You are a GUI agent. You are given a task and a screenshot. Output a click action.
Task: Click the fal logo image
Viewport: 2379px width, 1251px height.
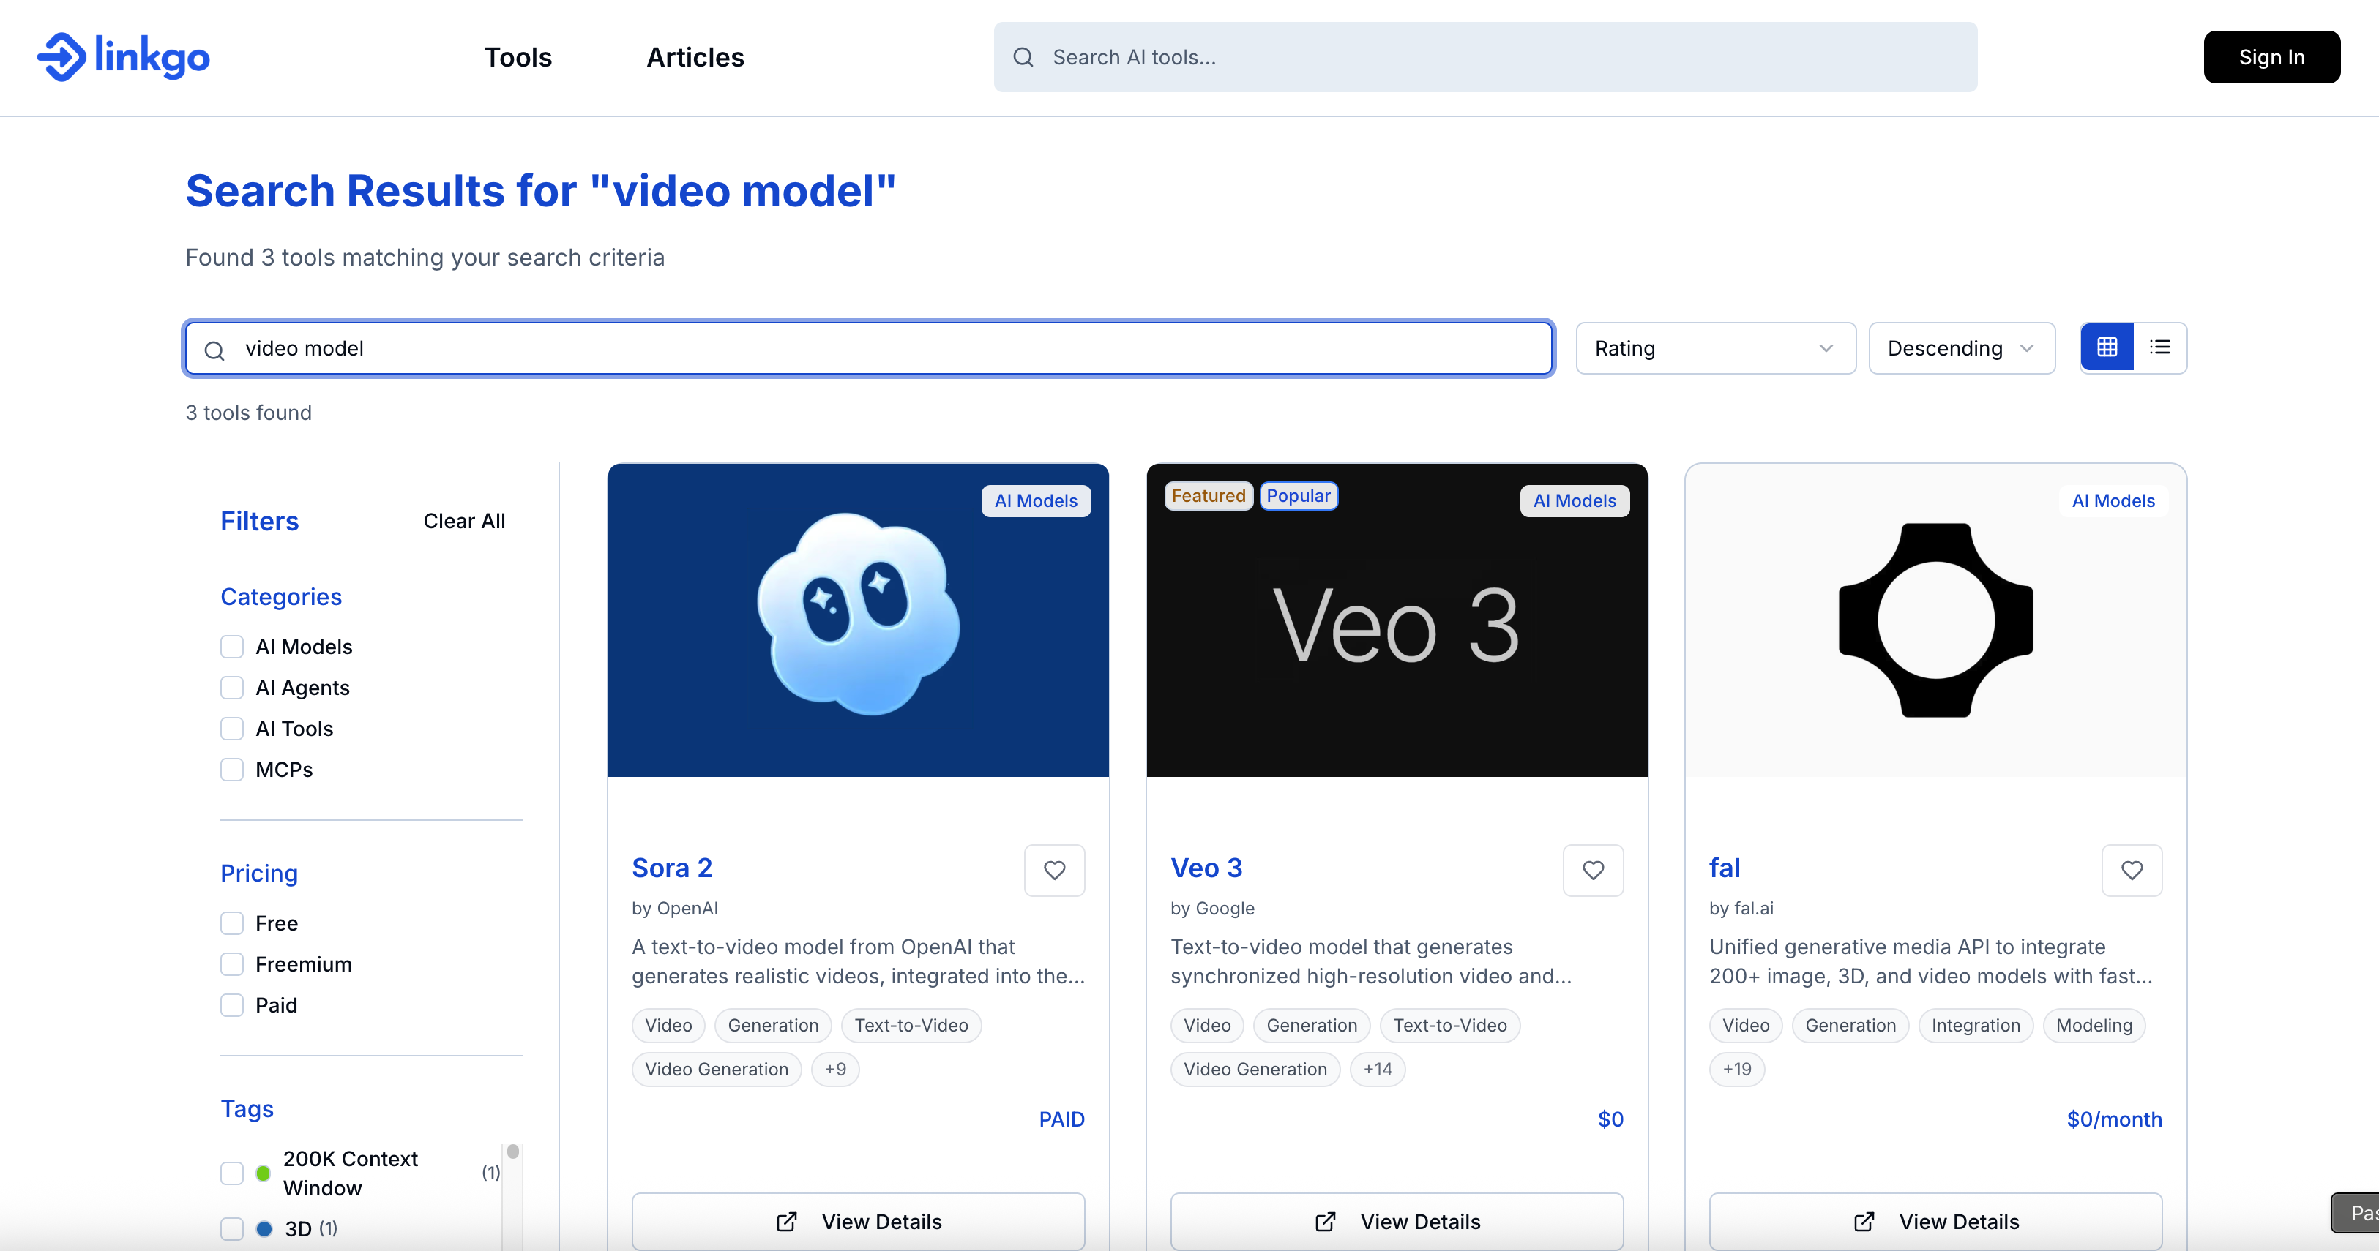tap(1935, 620)
